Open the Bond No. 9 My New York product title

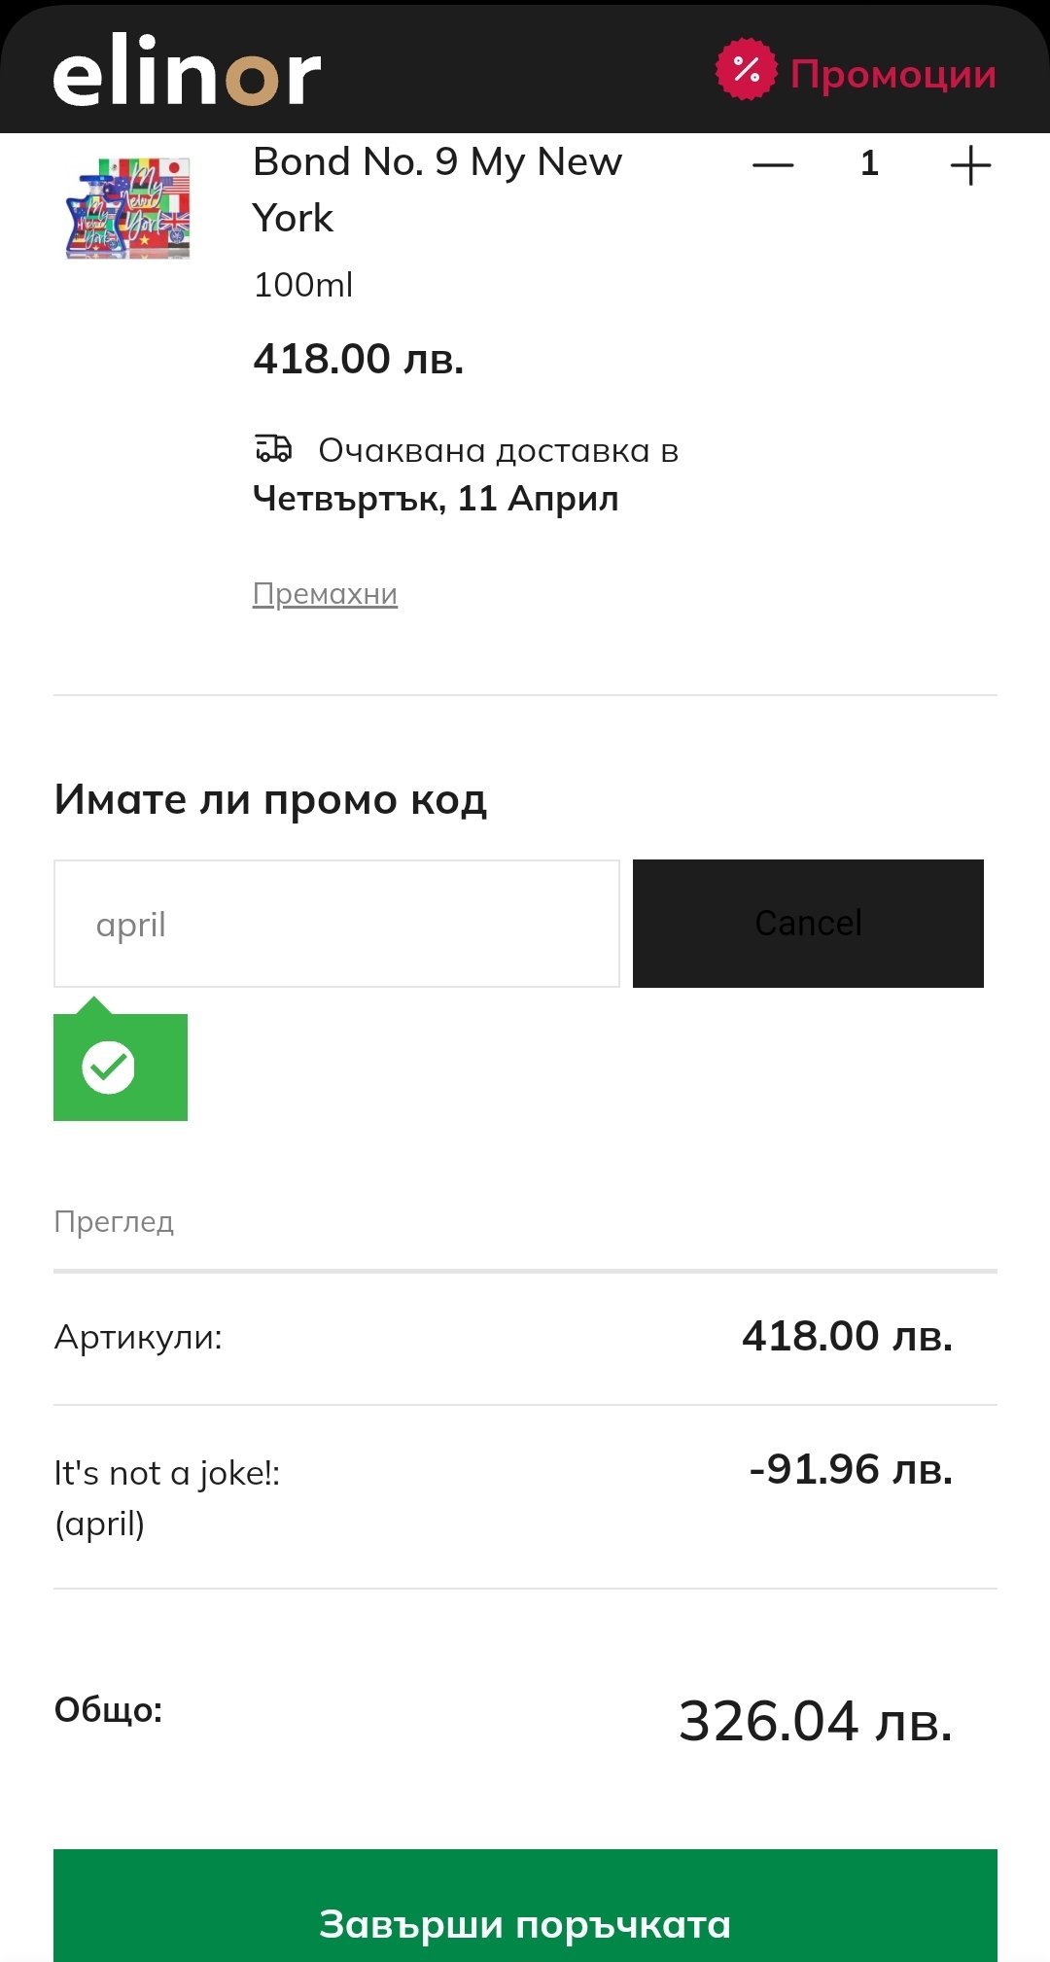coord(437,189)
